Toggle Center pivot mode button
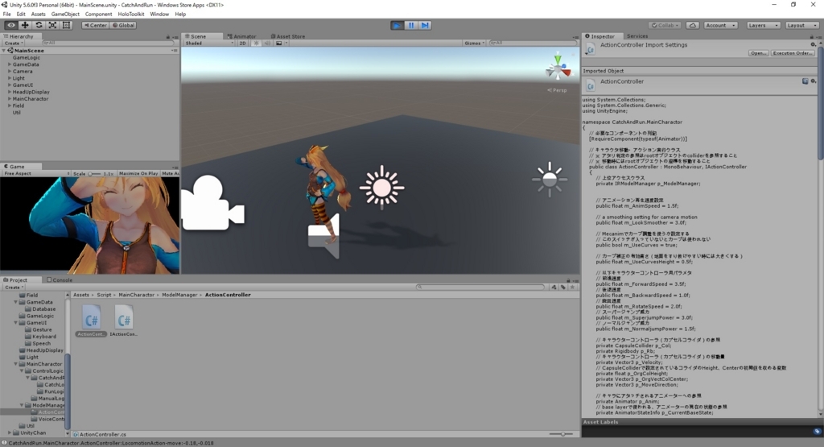This screenshot has width=824, height=447. pyautogui.click(x=95, y=25)
